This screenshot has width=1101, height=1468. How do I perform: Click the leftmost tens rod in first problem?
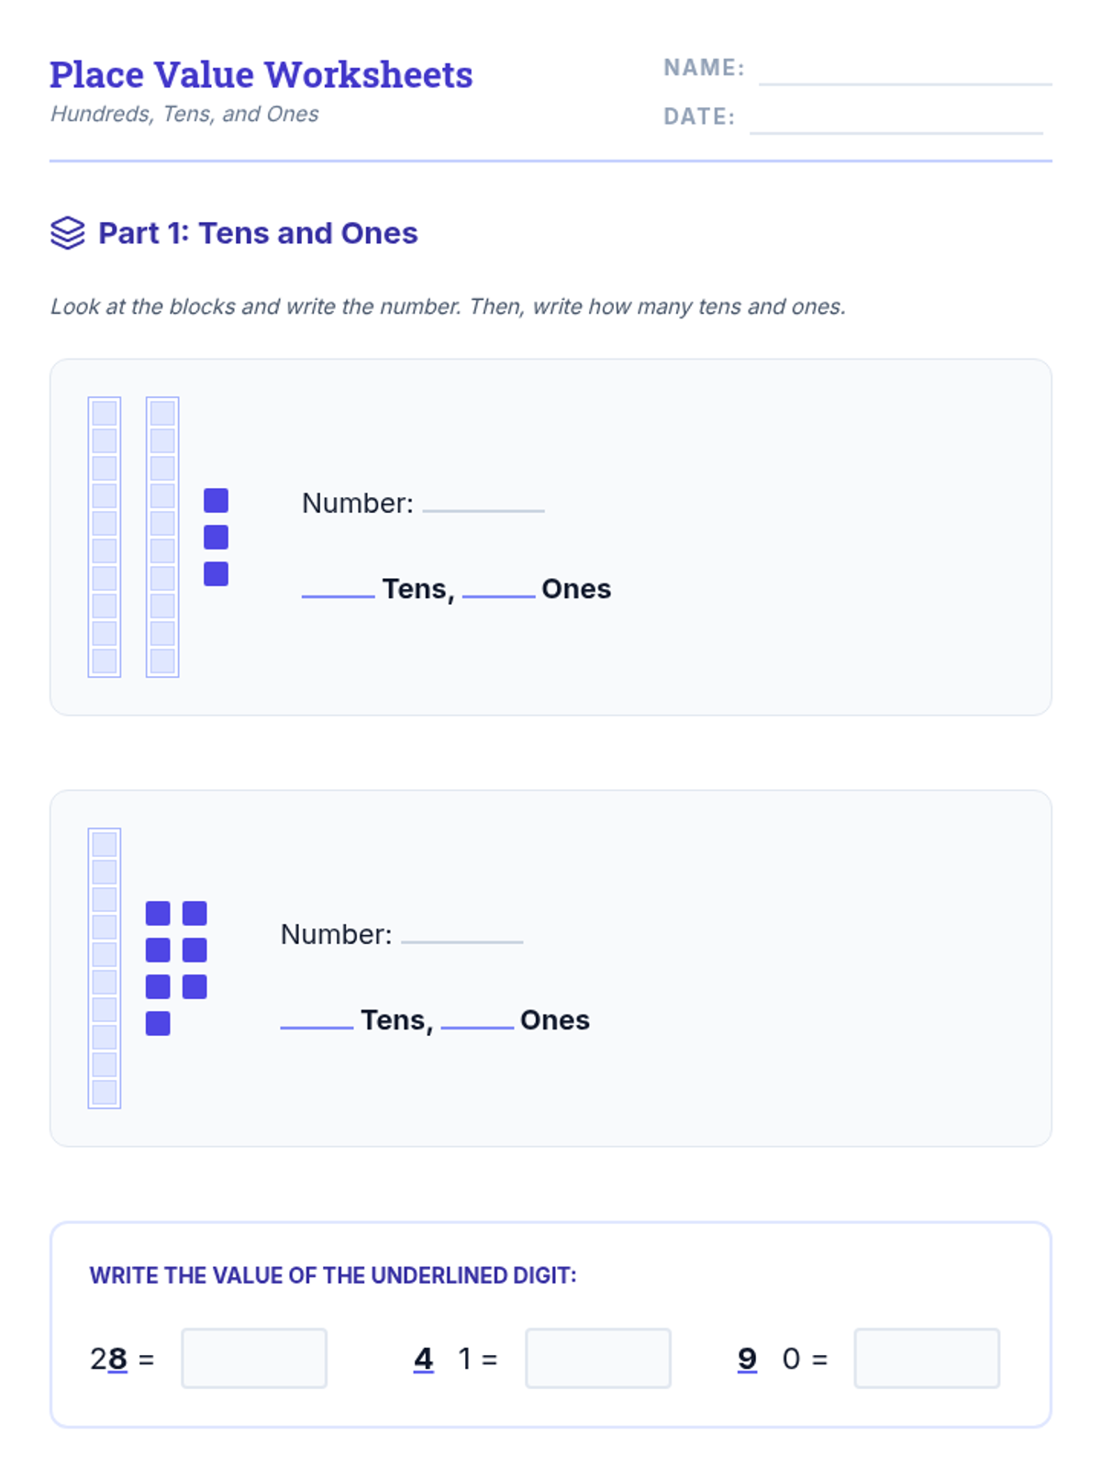click(x=105, y=537)
